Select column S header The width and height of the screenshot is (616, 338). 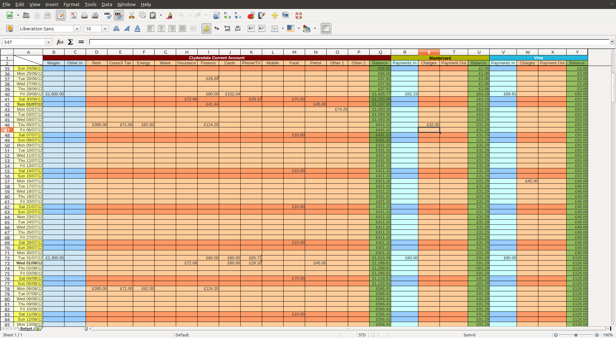pos(429,52)
